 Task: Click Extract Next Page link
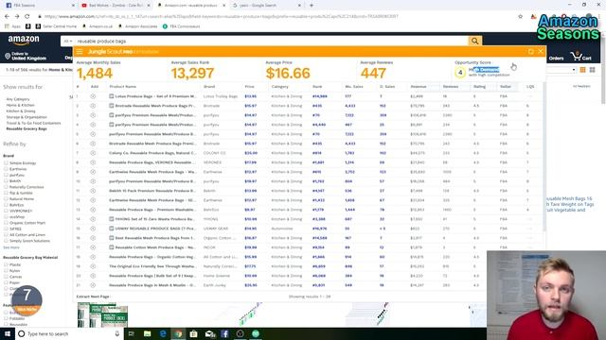(x=93, y=297)
